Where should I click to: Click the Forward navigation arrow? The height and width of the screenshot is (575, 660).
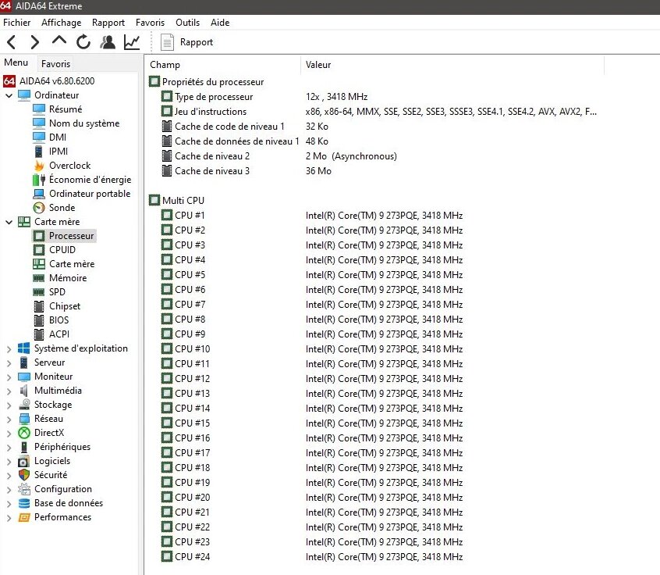pyautogui.click(x=35, y=42)
